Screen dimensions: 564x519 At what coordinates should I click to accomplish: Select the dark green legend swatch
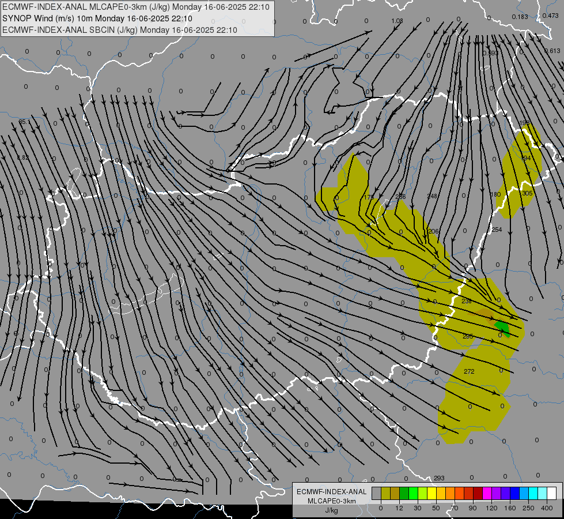(404, 493)
